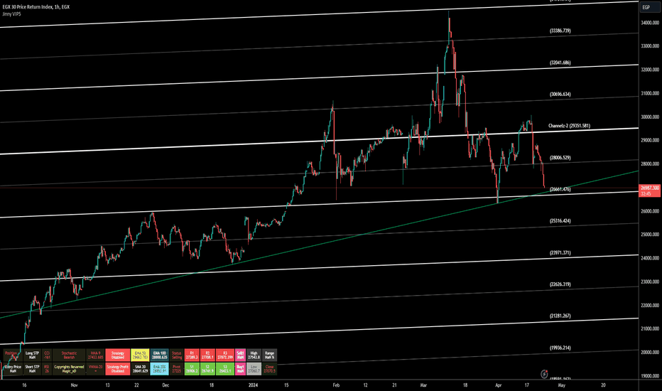Click the Status Selling cell
The width and height of the screenshot is (662, 391).
point(176,355)
